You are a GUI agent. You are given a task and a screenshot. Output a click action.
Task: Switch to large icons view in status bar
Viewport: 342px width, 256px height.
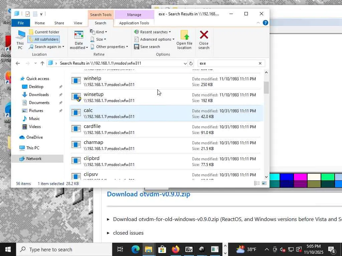tap(264, 183)
